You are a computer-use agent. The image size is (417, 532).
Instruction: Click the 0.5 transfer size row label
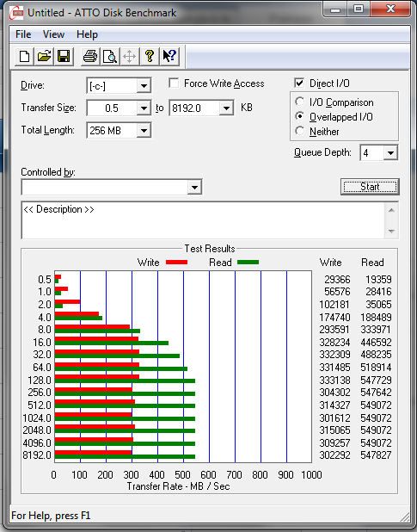pyautogui.click(x=45, y=280)
